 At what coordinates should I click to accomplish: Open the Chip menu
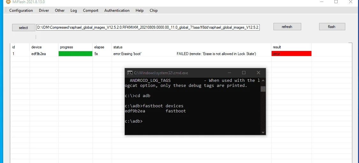(153, 11)
